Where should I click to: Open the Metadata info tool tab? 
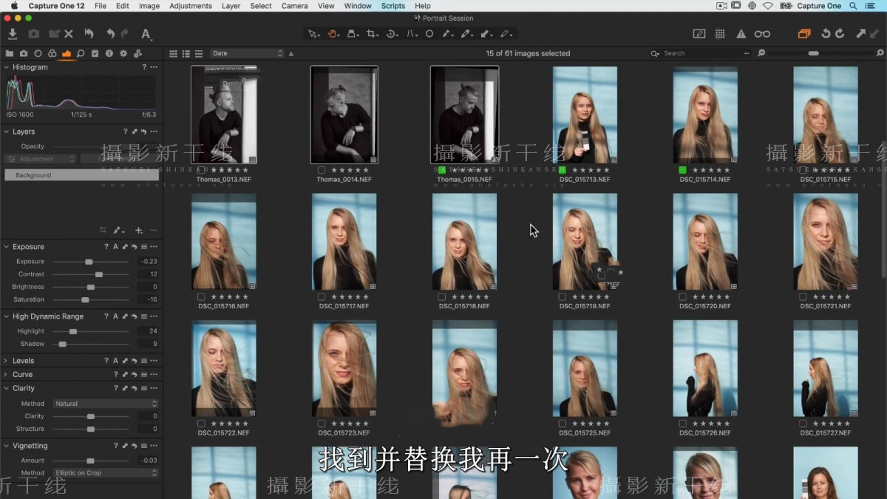pos(109,53)
